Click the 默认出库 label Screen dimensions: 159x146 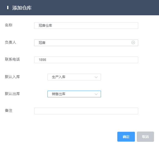click(12, 94)
